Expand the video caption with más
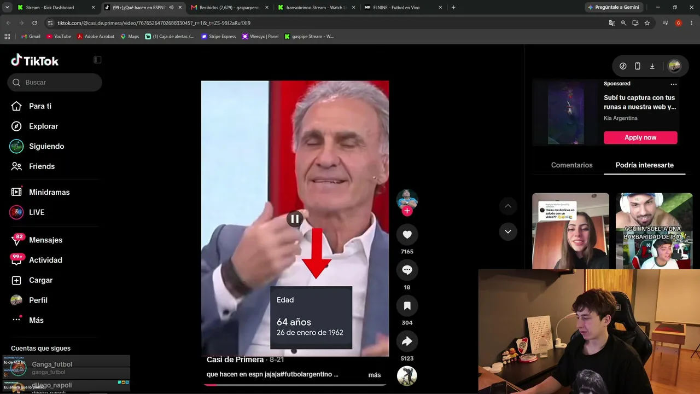700x394 pixels. click(x=375, y=375)
